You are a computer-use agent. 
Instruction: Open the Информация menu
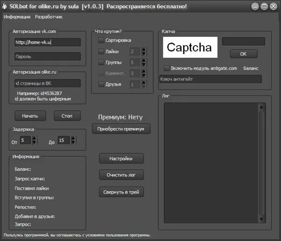pyautogui.click(x=17, y=17)
